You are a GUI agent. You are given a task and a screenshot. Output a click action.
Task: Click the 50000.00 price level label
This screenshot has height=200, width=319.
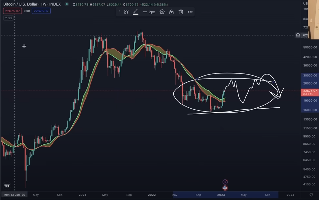[x=310, y=47]
